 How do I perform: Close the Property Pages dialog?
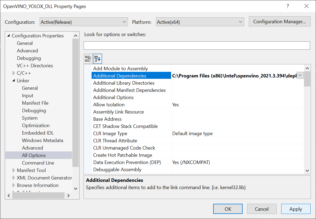306,6
